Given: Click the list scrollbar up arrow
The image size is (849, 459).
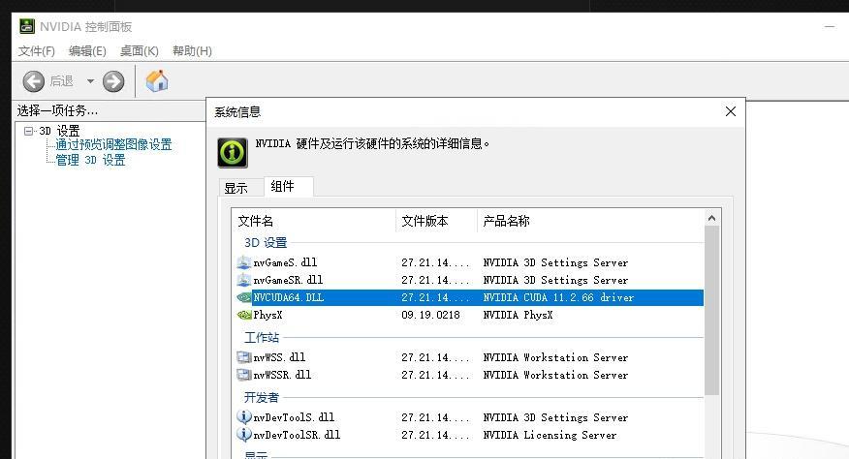Looking at the screenshot, I should point(712,218).
